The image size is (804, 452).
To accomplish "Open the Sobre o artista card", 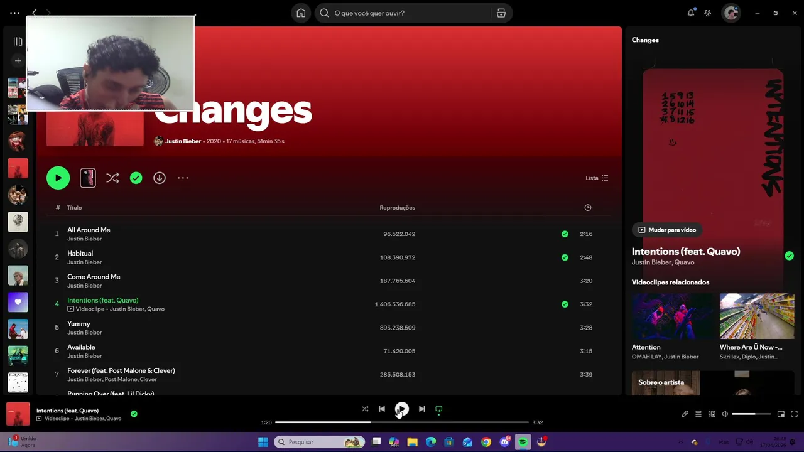I will point(713,383).
